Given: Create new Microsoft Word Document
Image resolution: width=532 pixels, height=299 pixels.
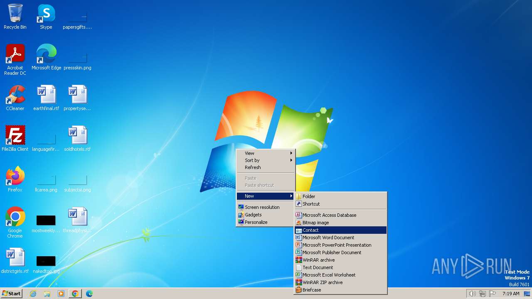Looking at the screenshot, I should click(x=341, y=238).
